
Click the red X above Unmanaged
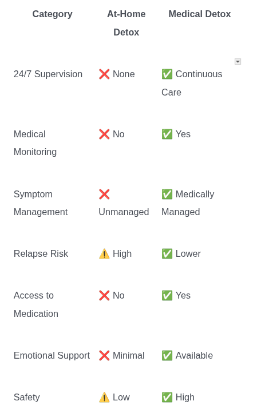point(104,194)
